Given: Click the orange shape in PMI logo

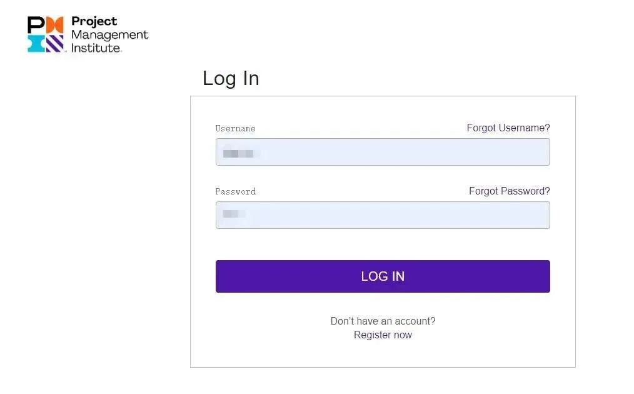Looking at the screenshot, I should (x=56, y=25).
